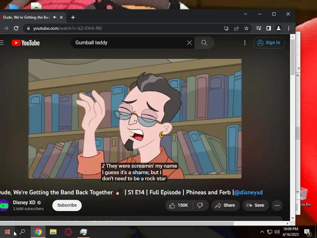Open more actions ellipsis below video
317x238 pixels.
point(277,205)
